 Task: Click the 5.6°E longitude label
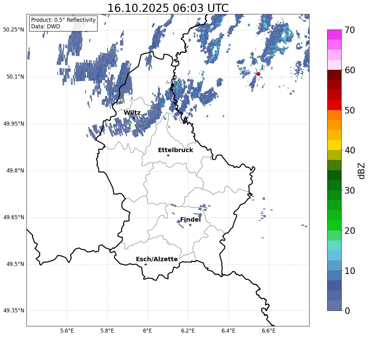pyautogui.click(x=67, y=331)
